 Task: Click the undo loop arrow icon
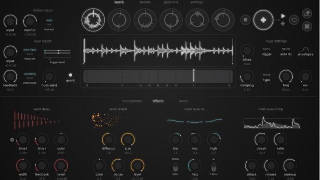[x=294, y=20]
